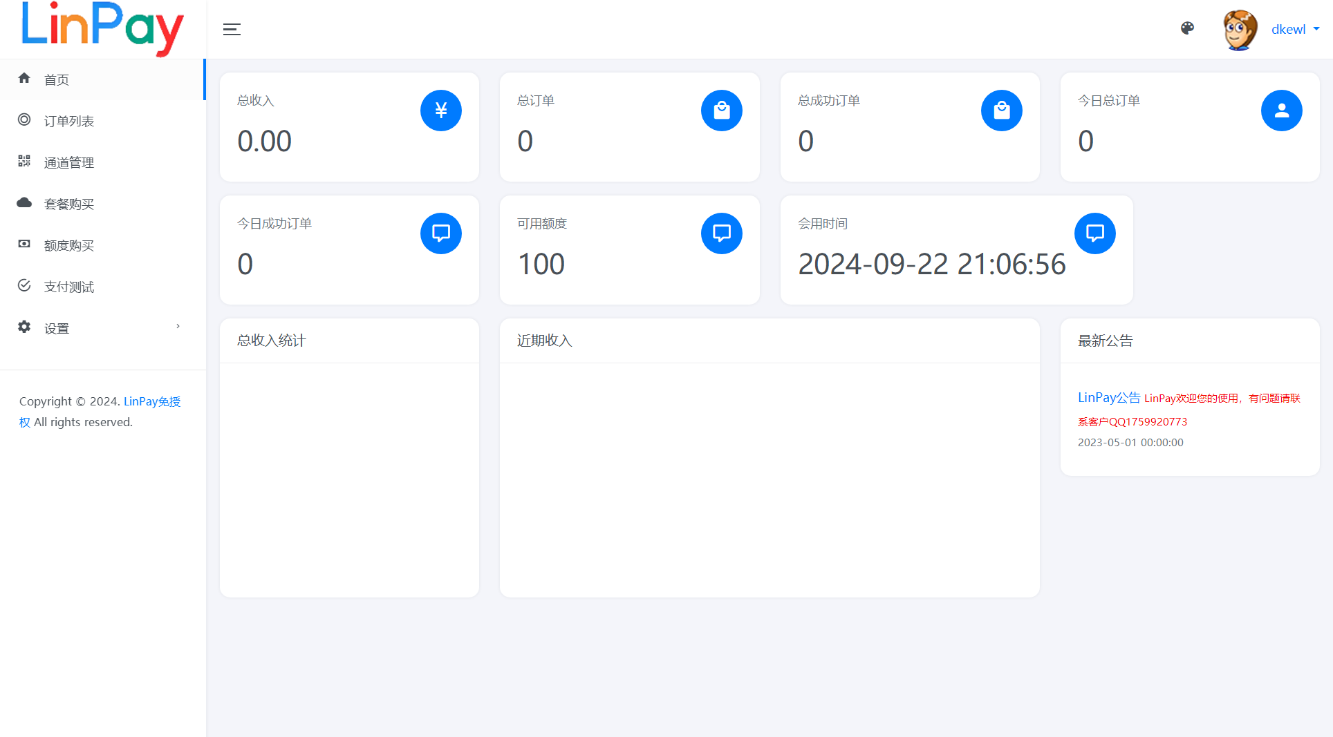
Task: Click the chat icon on 可用额度 card
Action: pyautogui.click(x=721, y=233)
